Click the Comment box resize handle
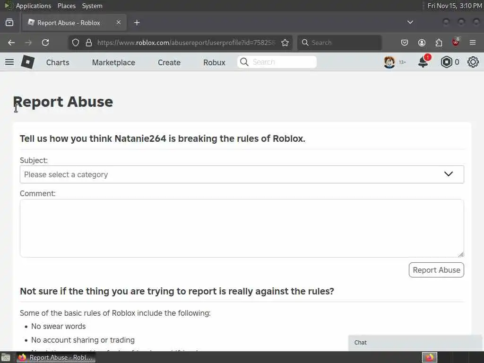 coord(461,254)
